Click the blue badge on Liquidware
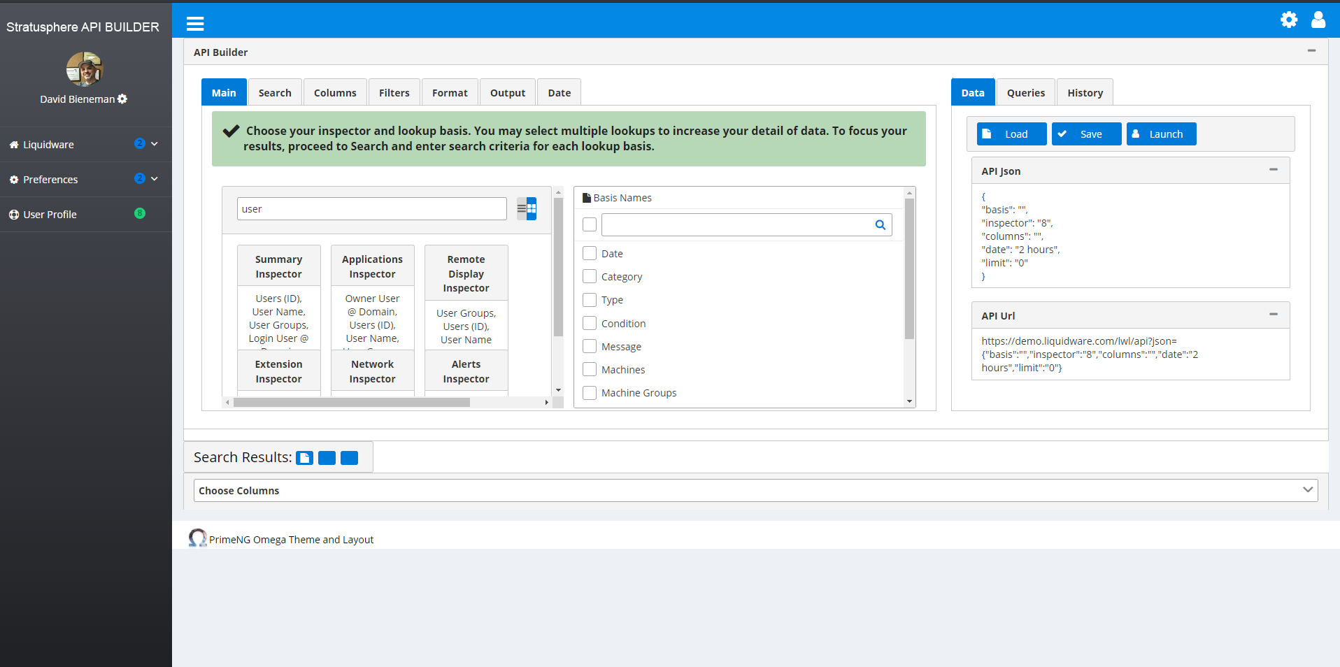This screenshot has width=1340, height=667. pyautogui.click(x=140, y=143)
